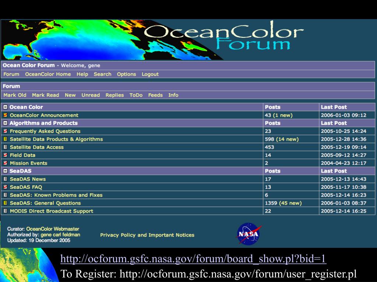Open the Satellite Data Access board
This screenshot has width=377, height=282.
[37, 147]
